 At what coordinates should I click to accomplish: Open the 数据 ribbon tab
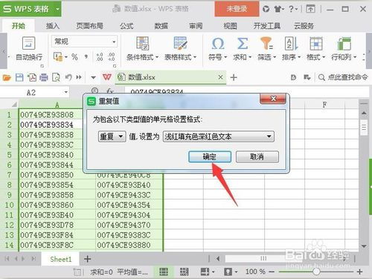161,26
